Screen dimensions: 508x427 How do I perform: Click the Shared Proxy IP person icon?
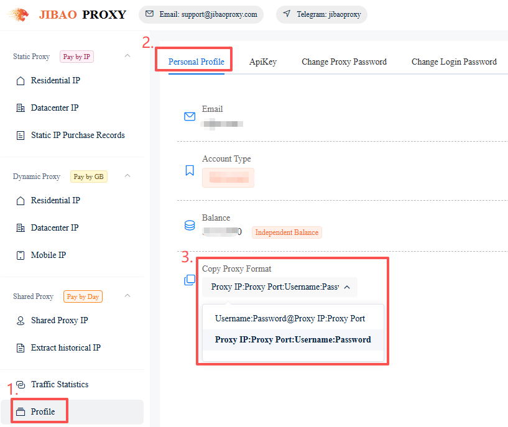click(x=20, y=321)
